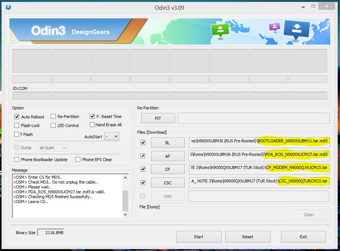Click the File Dump path field
The width and height of the screenshot is (340, 251).
(213, 214)
